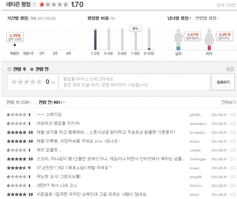Click the 등록하기 submit button
The width and height of the screenshot is (237, 199).
point(223,82)
